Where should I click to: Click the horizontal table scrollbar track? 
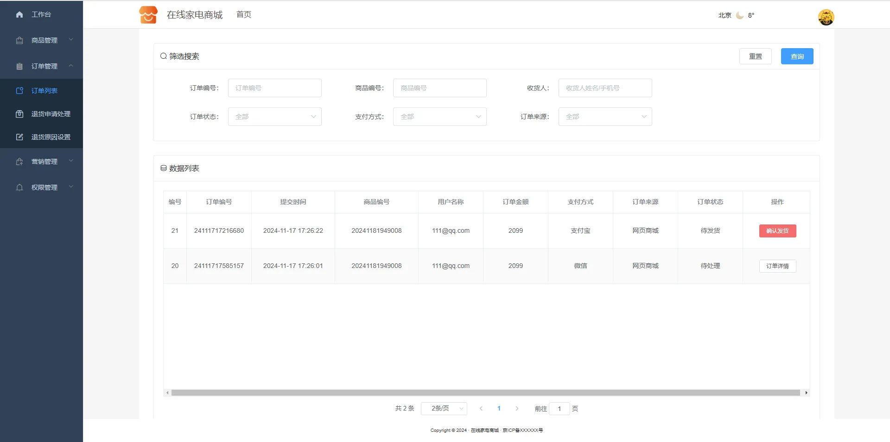pos(485,393)
